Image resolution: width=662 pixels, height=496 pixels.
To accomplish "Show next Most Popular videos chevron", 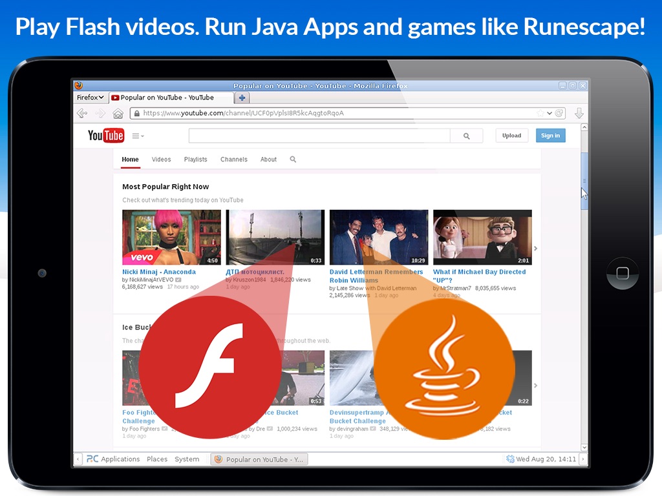I will coord(536,249).
